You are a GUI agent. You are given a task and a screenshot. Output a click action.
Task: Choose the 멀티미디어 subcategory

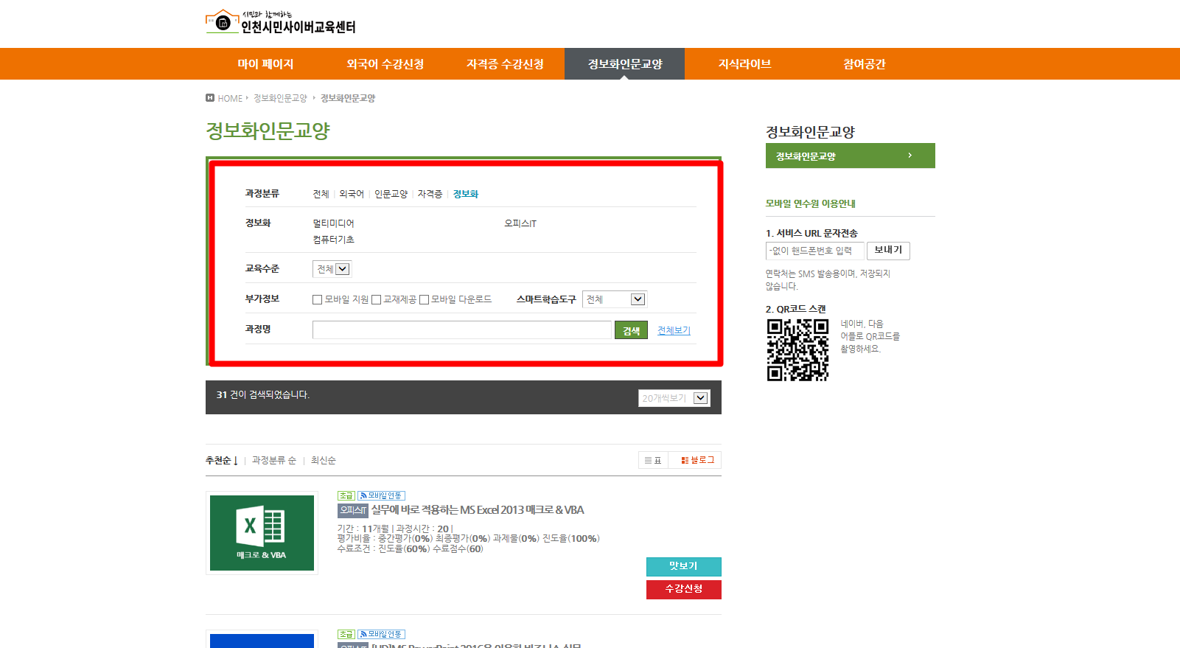tap(333, 223)
